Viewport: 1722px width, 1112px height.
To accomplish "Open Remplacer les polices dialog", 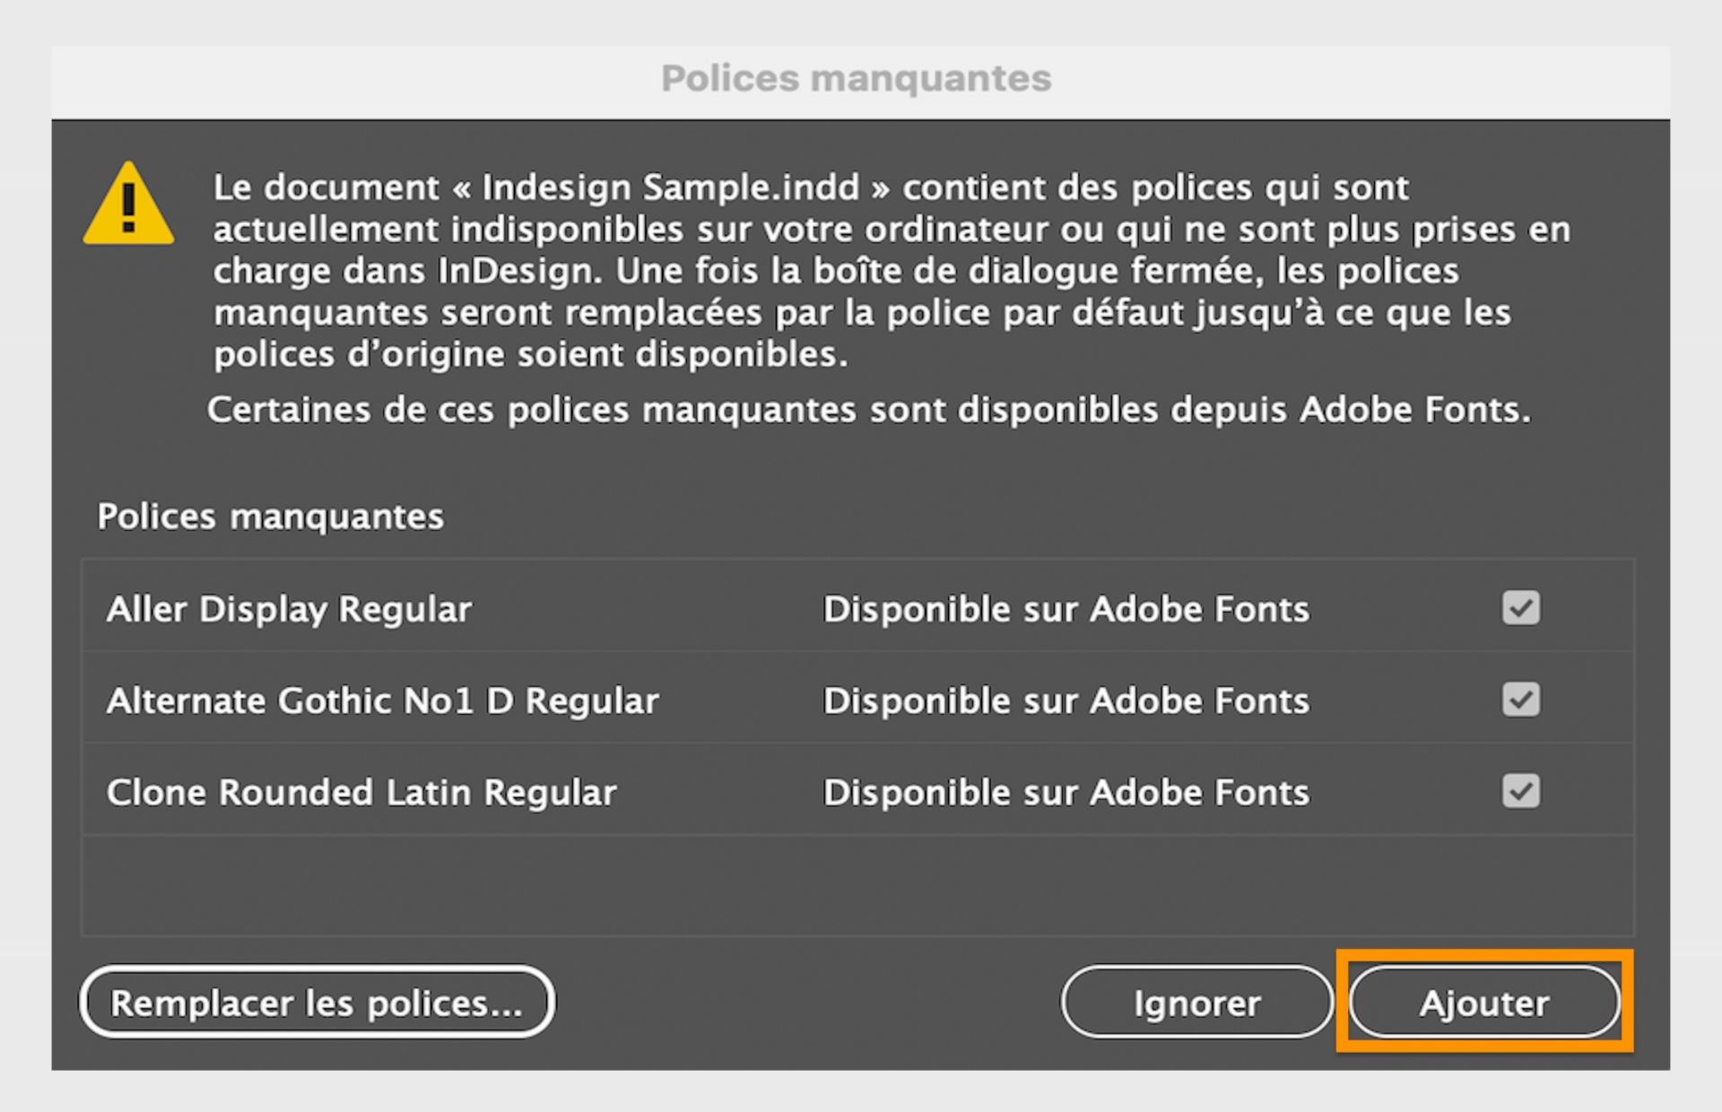I will tap(317, 1003).
